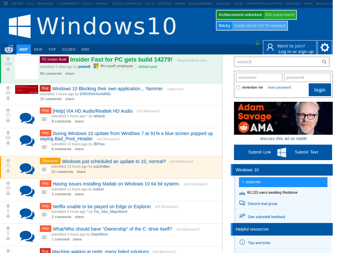Open the WIKI tab
This screenshot has width=337, height=253.
pyautogui.click(x=85, y=49)
